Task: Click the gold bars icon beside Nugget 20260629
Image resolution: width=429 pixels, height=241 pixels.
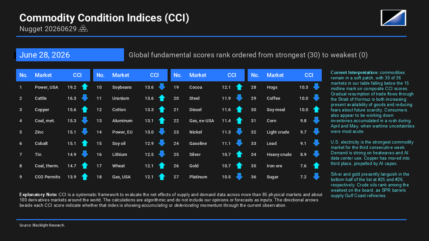Action: 83,29
